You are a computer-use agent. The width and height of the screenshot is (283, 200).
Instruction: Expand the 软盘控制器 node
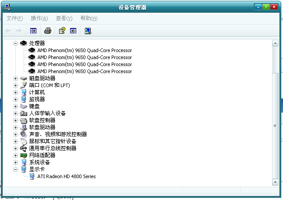pos(15,120)
